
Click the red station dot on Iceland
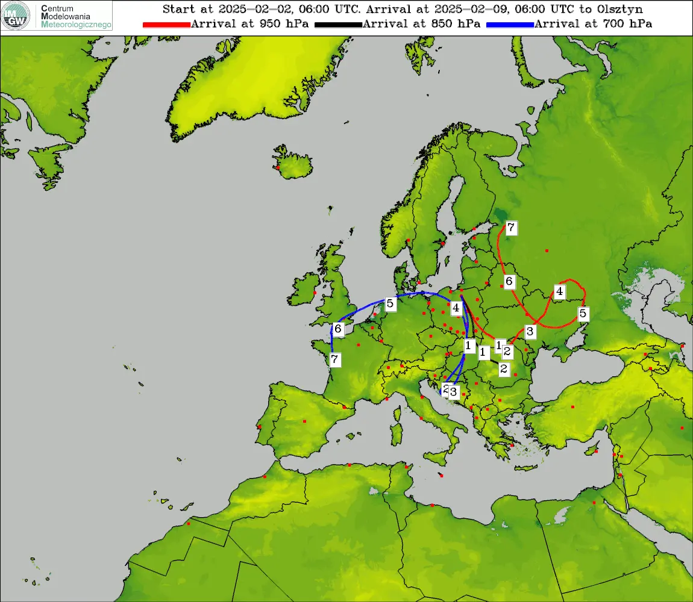coord(278,167)
